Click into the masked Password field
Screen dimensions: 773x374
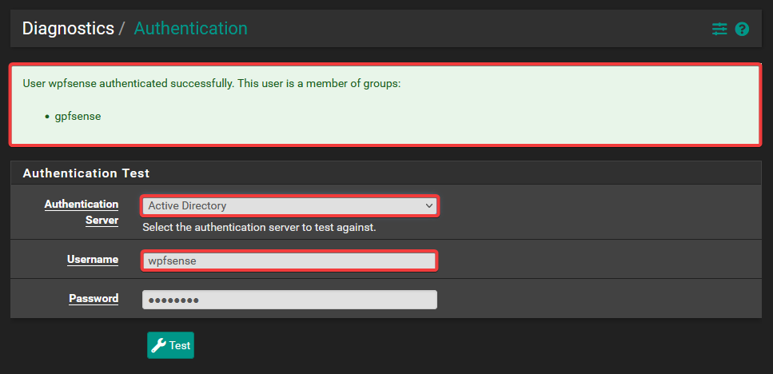point(289,299)
